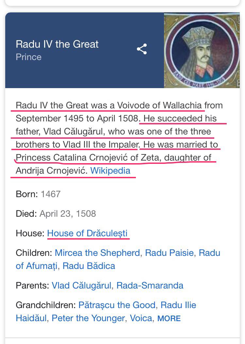Follow the House of Drăculești link
The height and width of the screenshot is (344, 245).
pos(87,233)
